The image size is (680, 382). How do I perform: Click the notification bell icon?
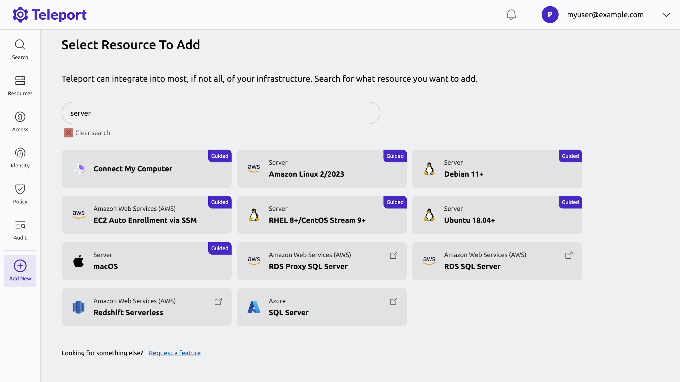coord(511,15)
